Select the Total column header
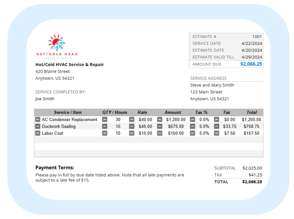 pos(252,112)
